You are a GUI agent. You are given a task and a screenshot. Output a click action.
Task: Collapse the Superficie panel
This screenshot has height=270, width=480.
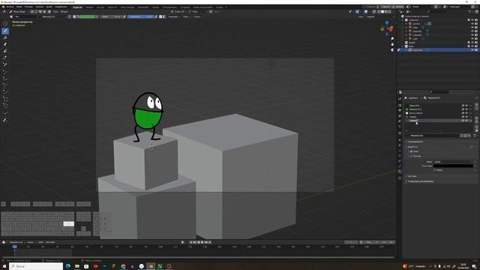pyautogui.click(x=412, y=147)
